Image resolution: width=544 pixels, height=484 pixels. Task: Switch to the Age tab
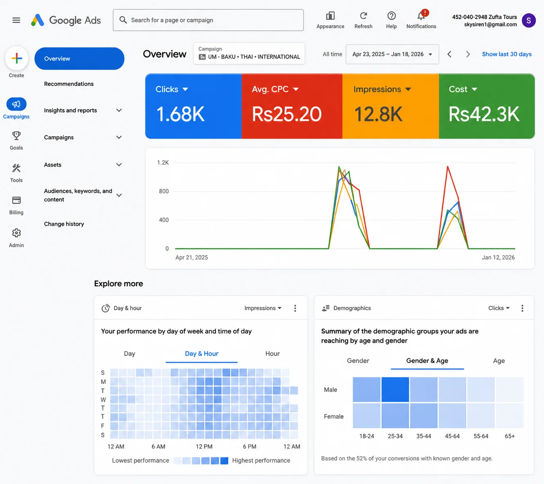pos(499,361)
